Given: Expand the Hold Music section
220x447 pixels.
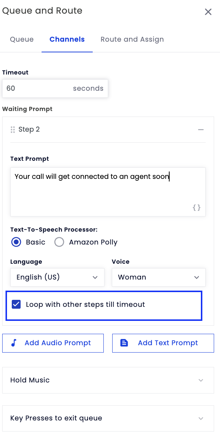Looking at the screenshot, I should (108, 380).
